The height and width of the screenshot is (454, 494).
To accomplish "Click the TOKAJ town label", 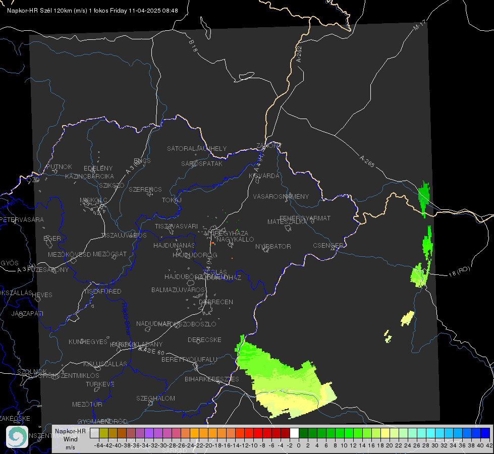I will pyautogui.click(x=172, y=200).
